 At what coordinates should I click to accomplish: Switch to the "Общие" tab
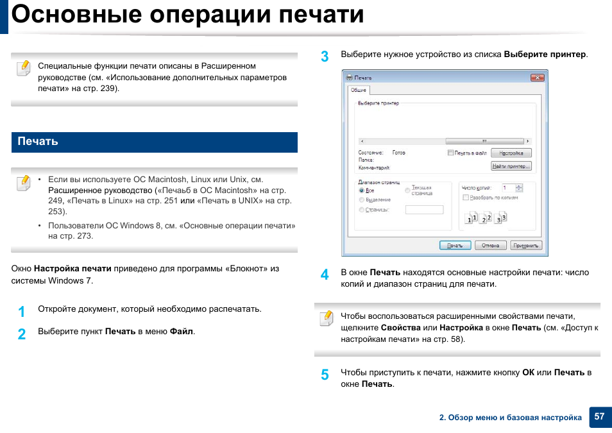(x=359, y=90)
